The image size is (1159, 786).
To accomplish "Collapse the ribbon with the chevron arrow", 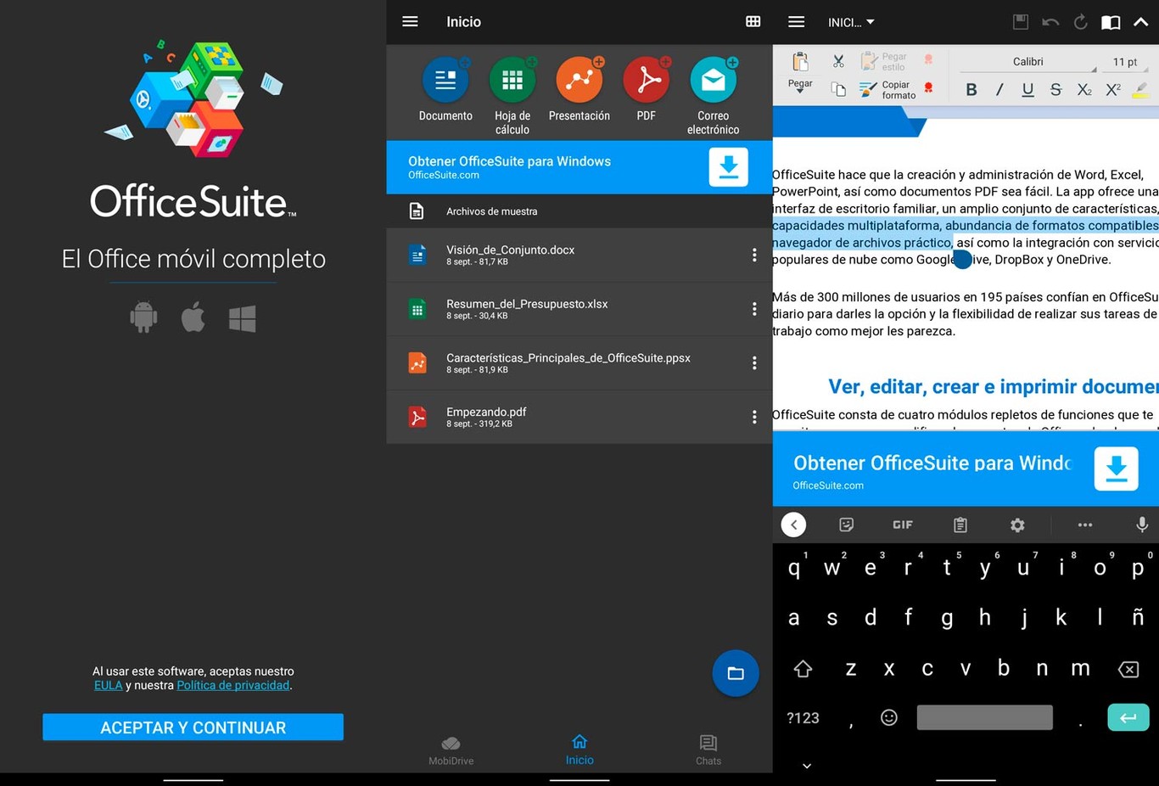I will pos(1141,22).
